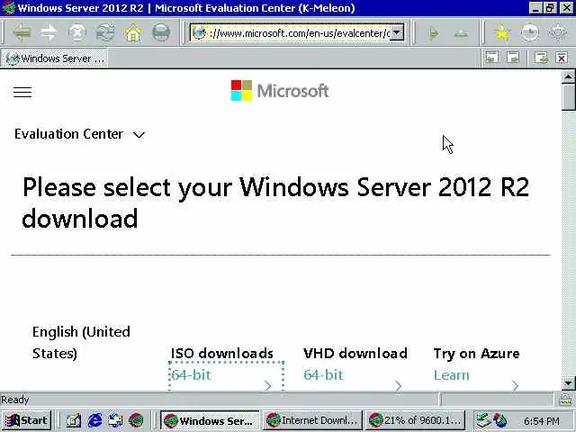Close current tab using tab bar X icon
Screen dimensions: 576x432
pyautogui.click(x=562, y=58)
